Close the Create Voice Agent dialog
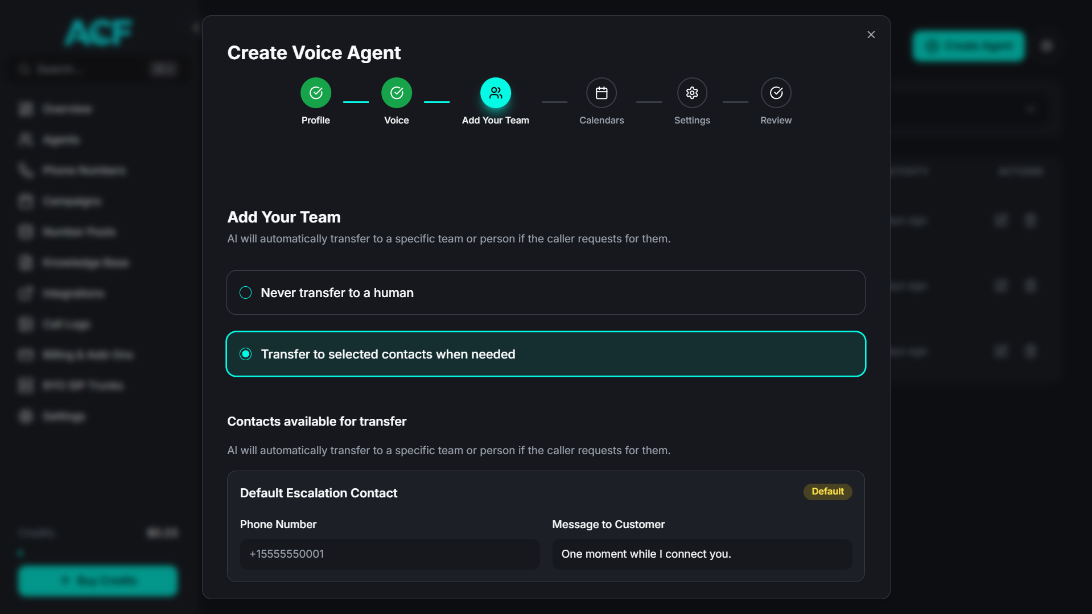This screenshot has height=614, width=1092. pos(871,35)
